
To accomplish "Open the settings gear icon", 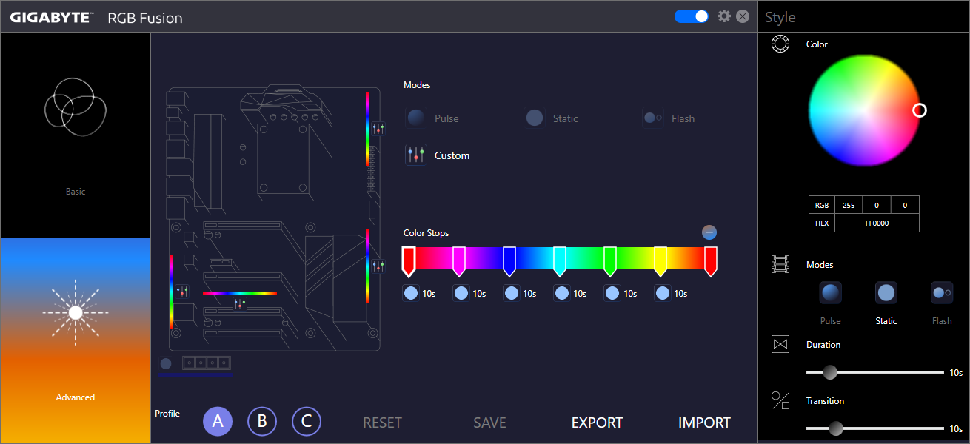I will (x=724, y=16).
